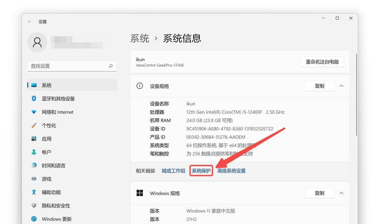Click 重命名这台电脑 button
The image size is (384, 224).
click(322, 62)
